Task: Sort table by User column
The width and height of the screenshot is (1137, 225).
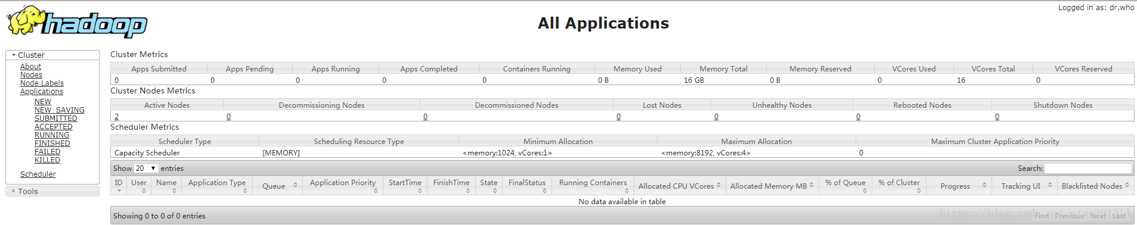Action: point(139,186)
